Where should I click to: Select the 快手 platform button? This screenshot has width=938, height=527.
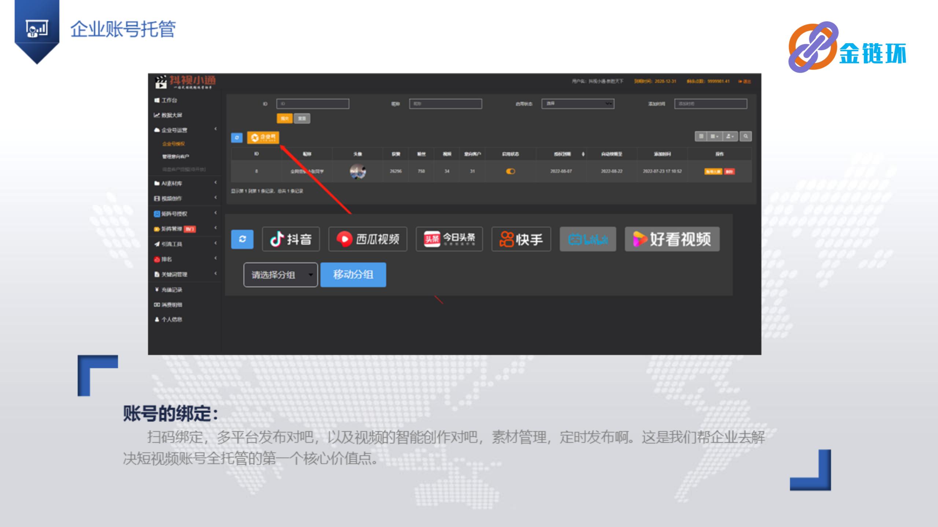[x=521, y=239]
